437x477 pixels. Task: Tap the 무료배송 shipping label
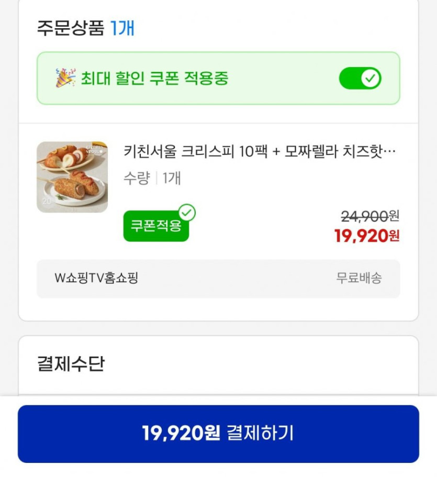coord(358,279)
